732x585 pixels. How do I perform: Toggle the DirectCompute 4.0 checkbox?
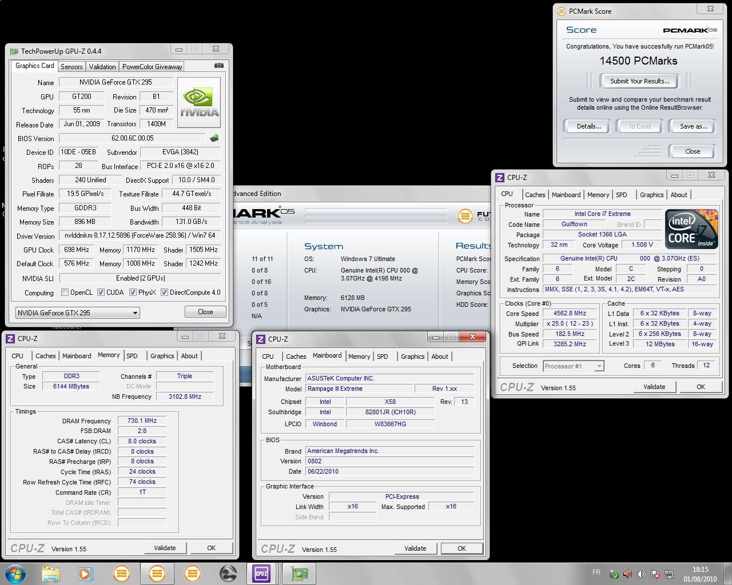[x=164, y=292]
